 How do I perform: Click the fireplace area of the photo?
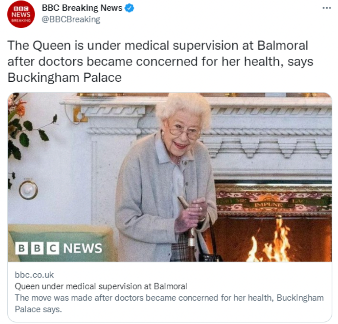click(x=273, y=222)
